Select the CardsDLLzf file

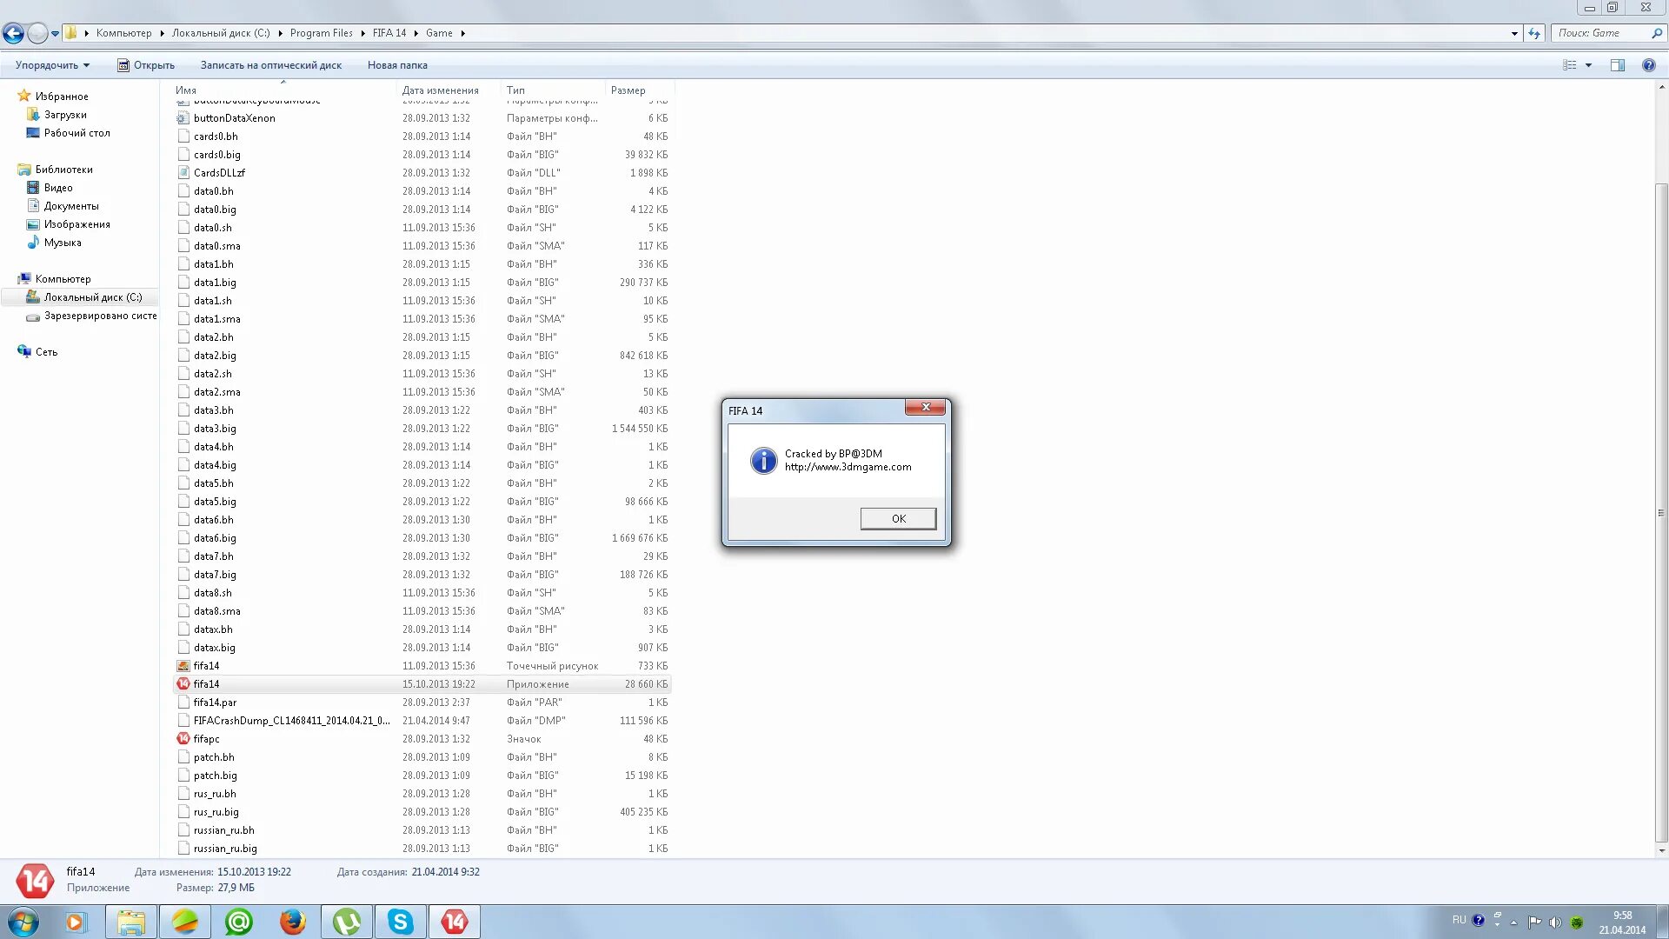219,173
